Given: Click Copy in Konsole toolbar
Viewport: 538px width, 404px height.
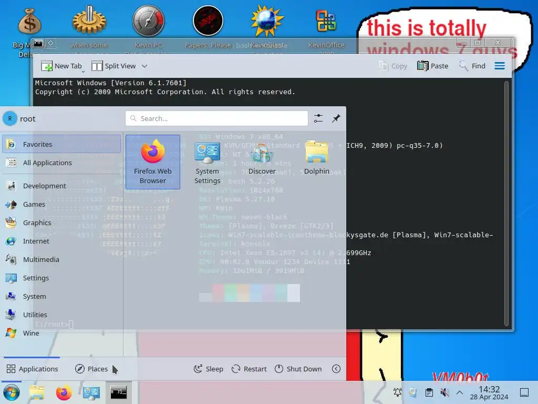Looking at the screenshot, I should coord(392,66).
